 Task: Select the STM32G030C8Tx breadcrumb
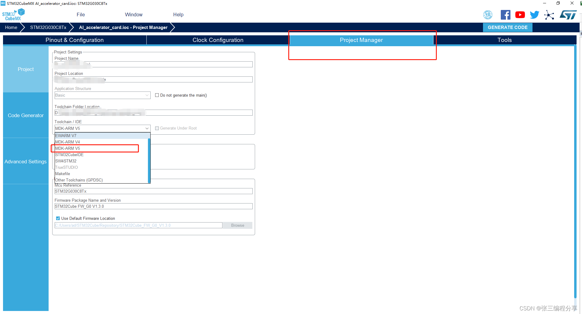(48, 27)
